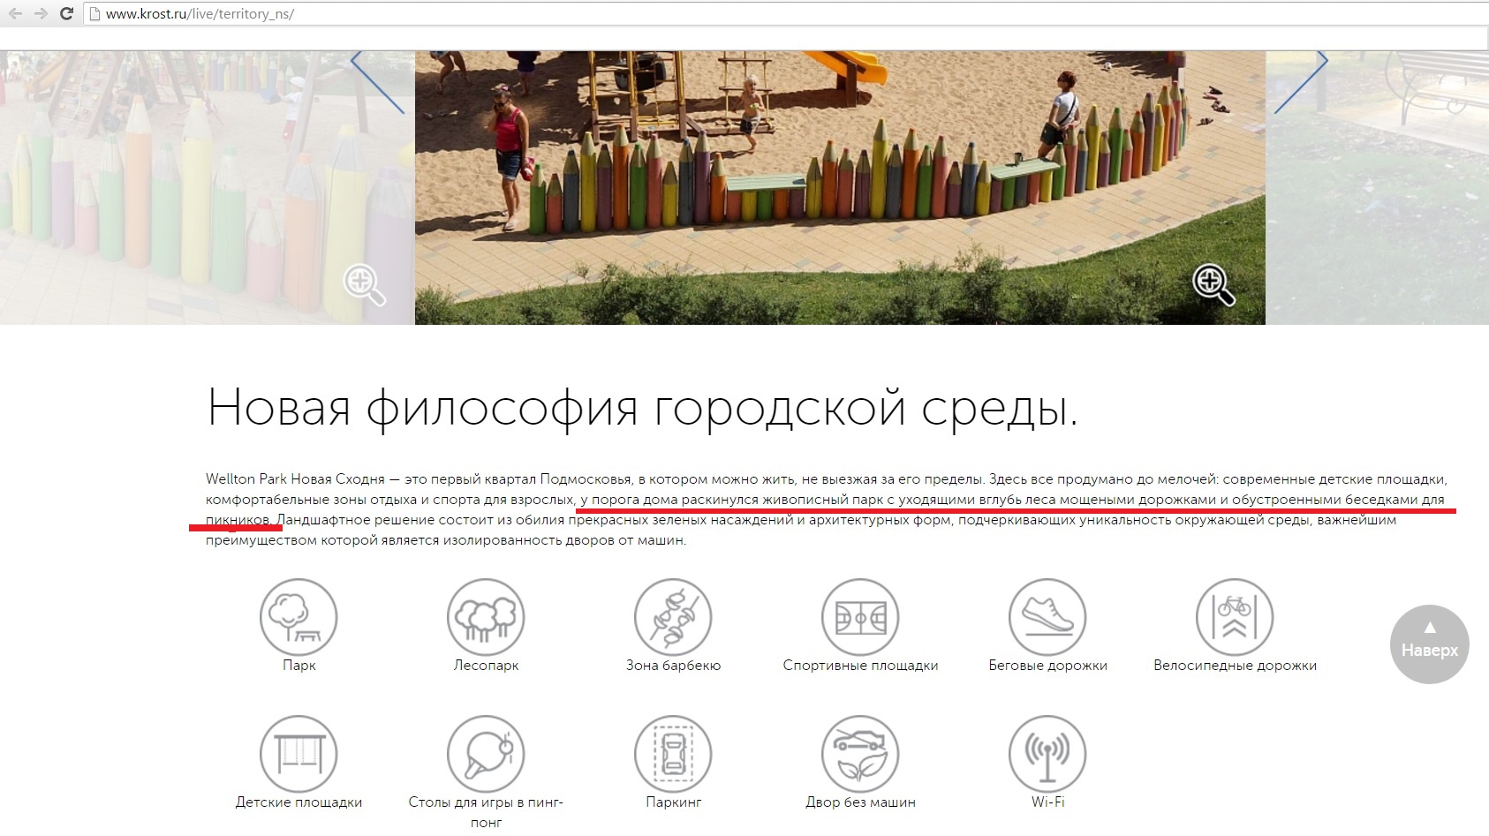The image size is (1489, 836).
Task: Open the Спортивные площадки court icon
Action: tap(860, 617)
